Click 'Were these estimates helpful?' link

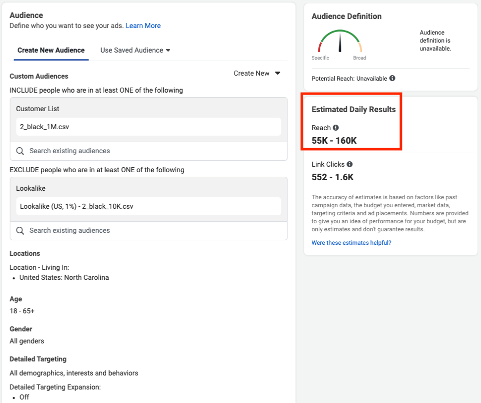pyautogui.click(x=351, y=243)
